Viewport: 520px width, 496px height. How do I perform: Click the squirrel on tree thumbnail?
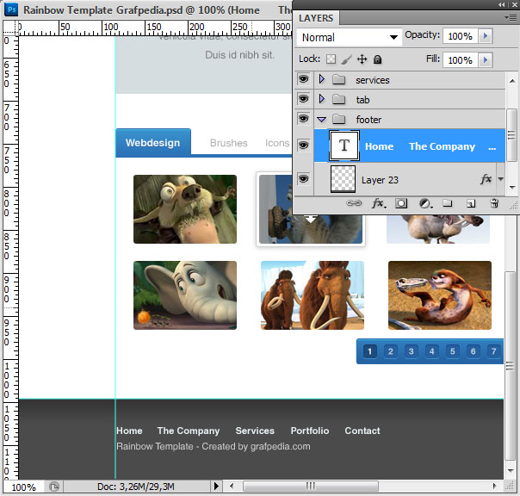[185, 209]
